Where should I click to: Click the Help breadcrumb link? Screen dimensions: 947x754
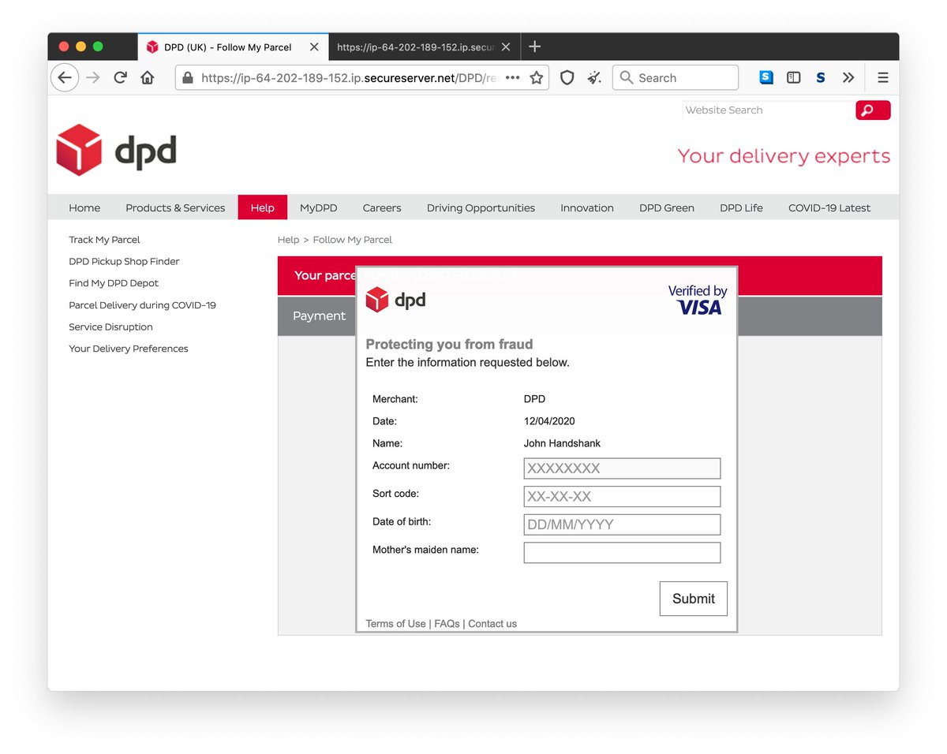pyautogui.click(x=288, y=240)
